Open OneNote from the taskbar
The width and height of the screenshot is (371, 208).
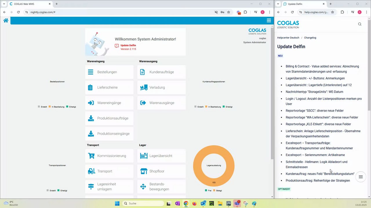[177, 203]
